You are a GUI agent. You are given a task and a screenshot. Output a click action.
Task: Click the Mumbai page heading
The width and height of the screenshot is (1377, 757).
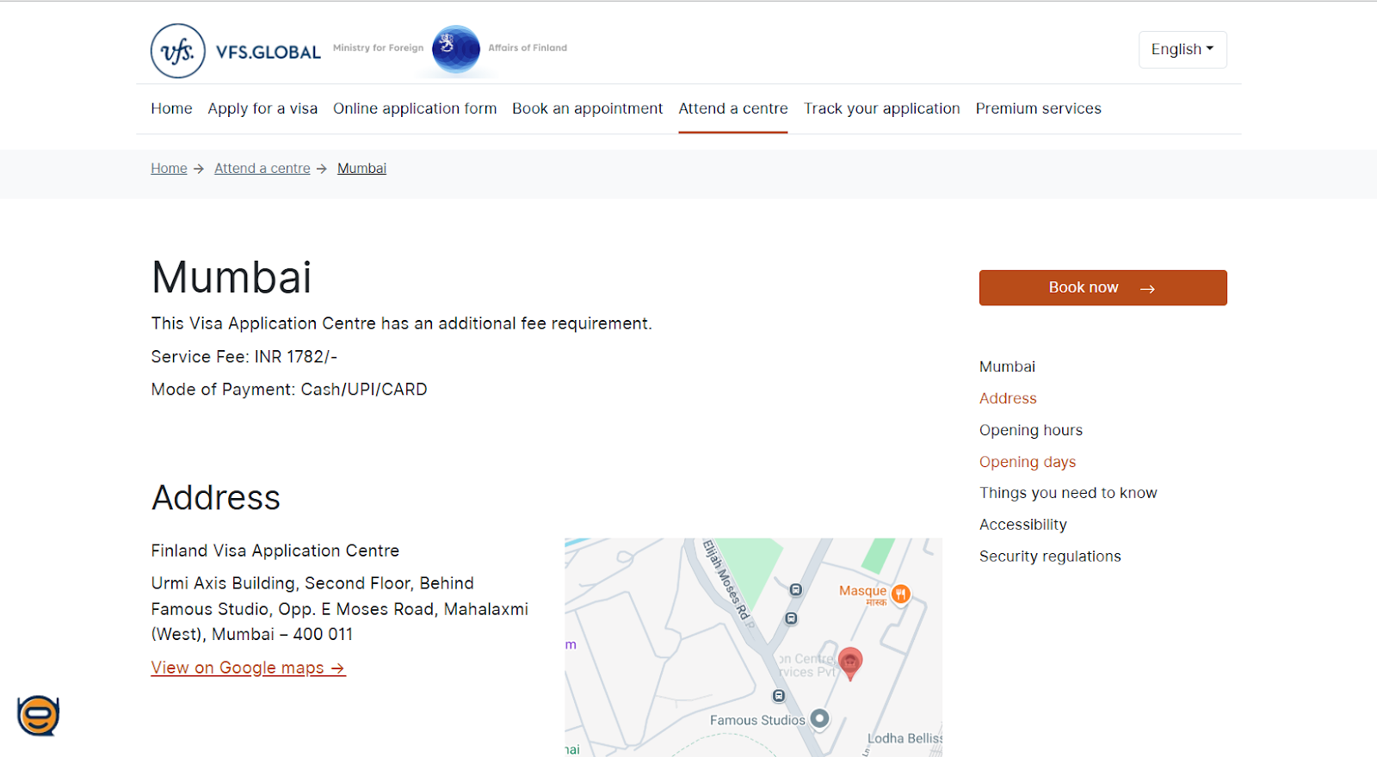[x=232, y=277]
